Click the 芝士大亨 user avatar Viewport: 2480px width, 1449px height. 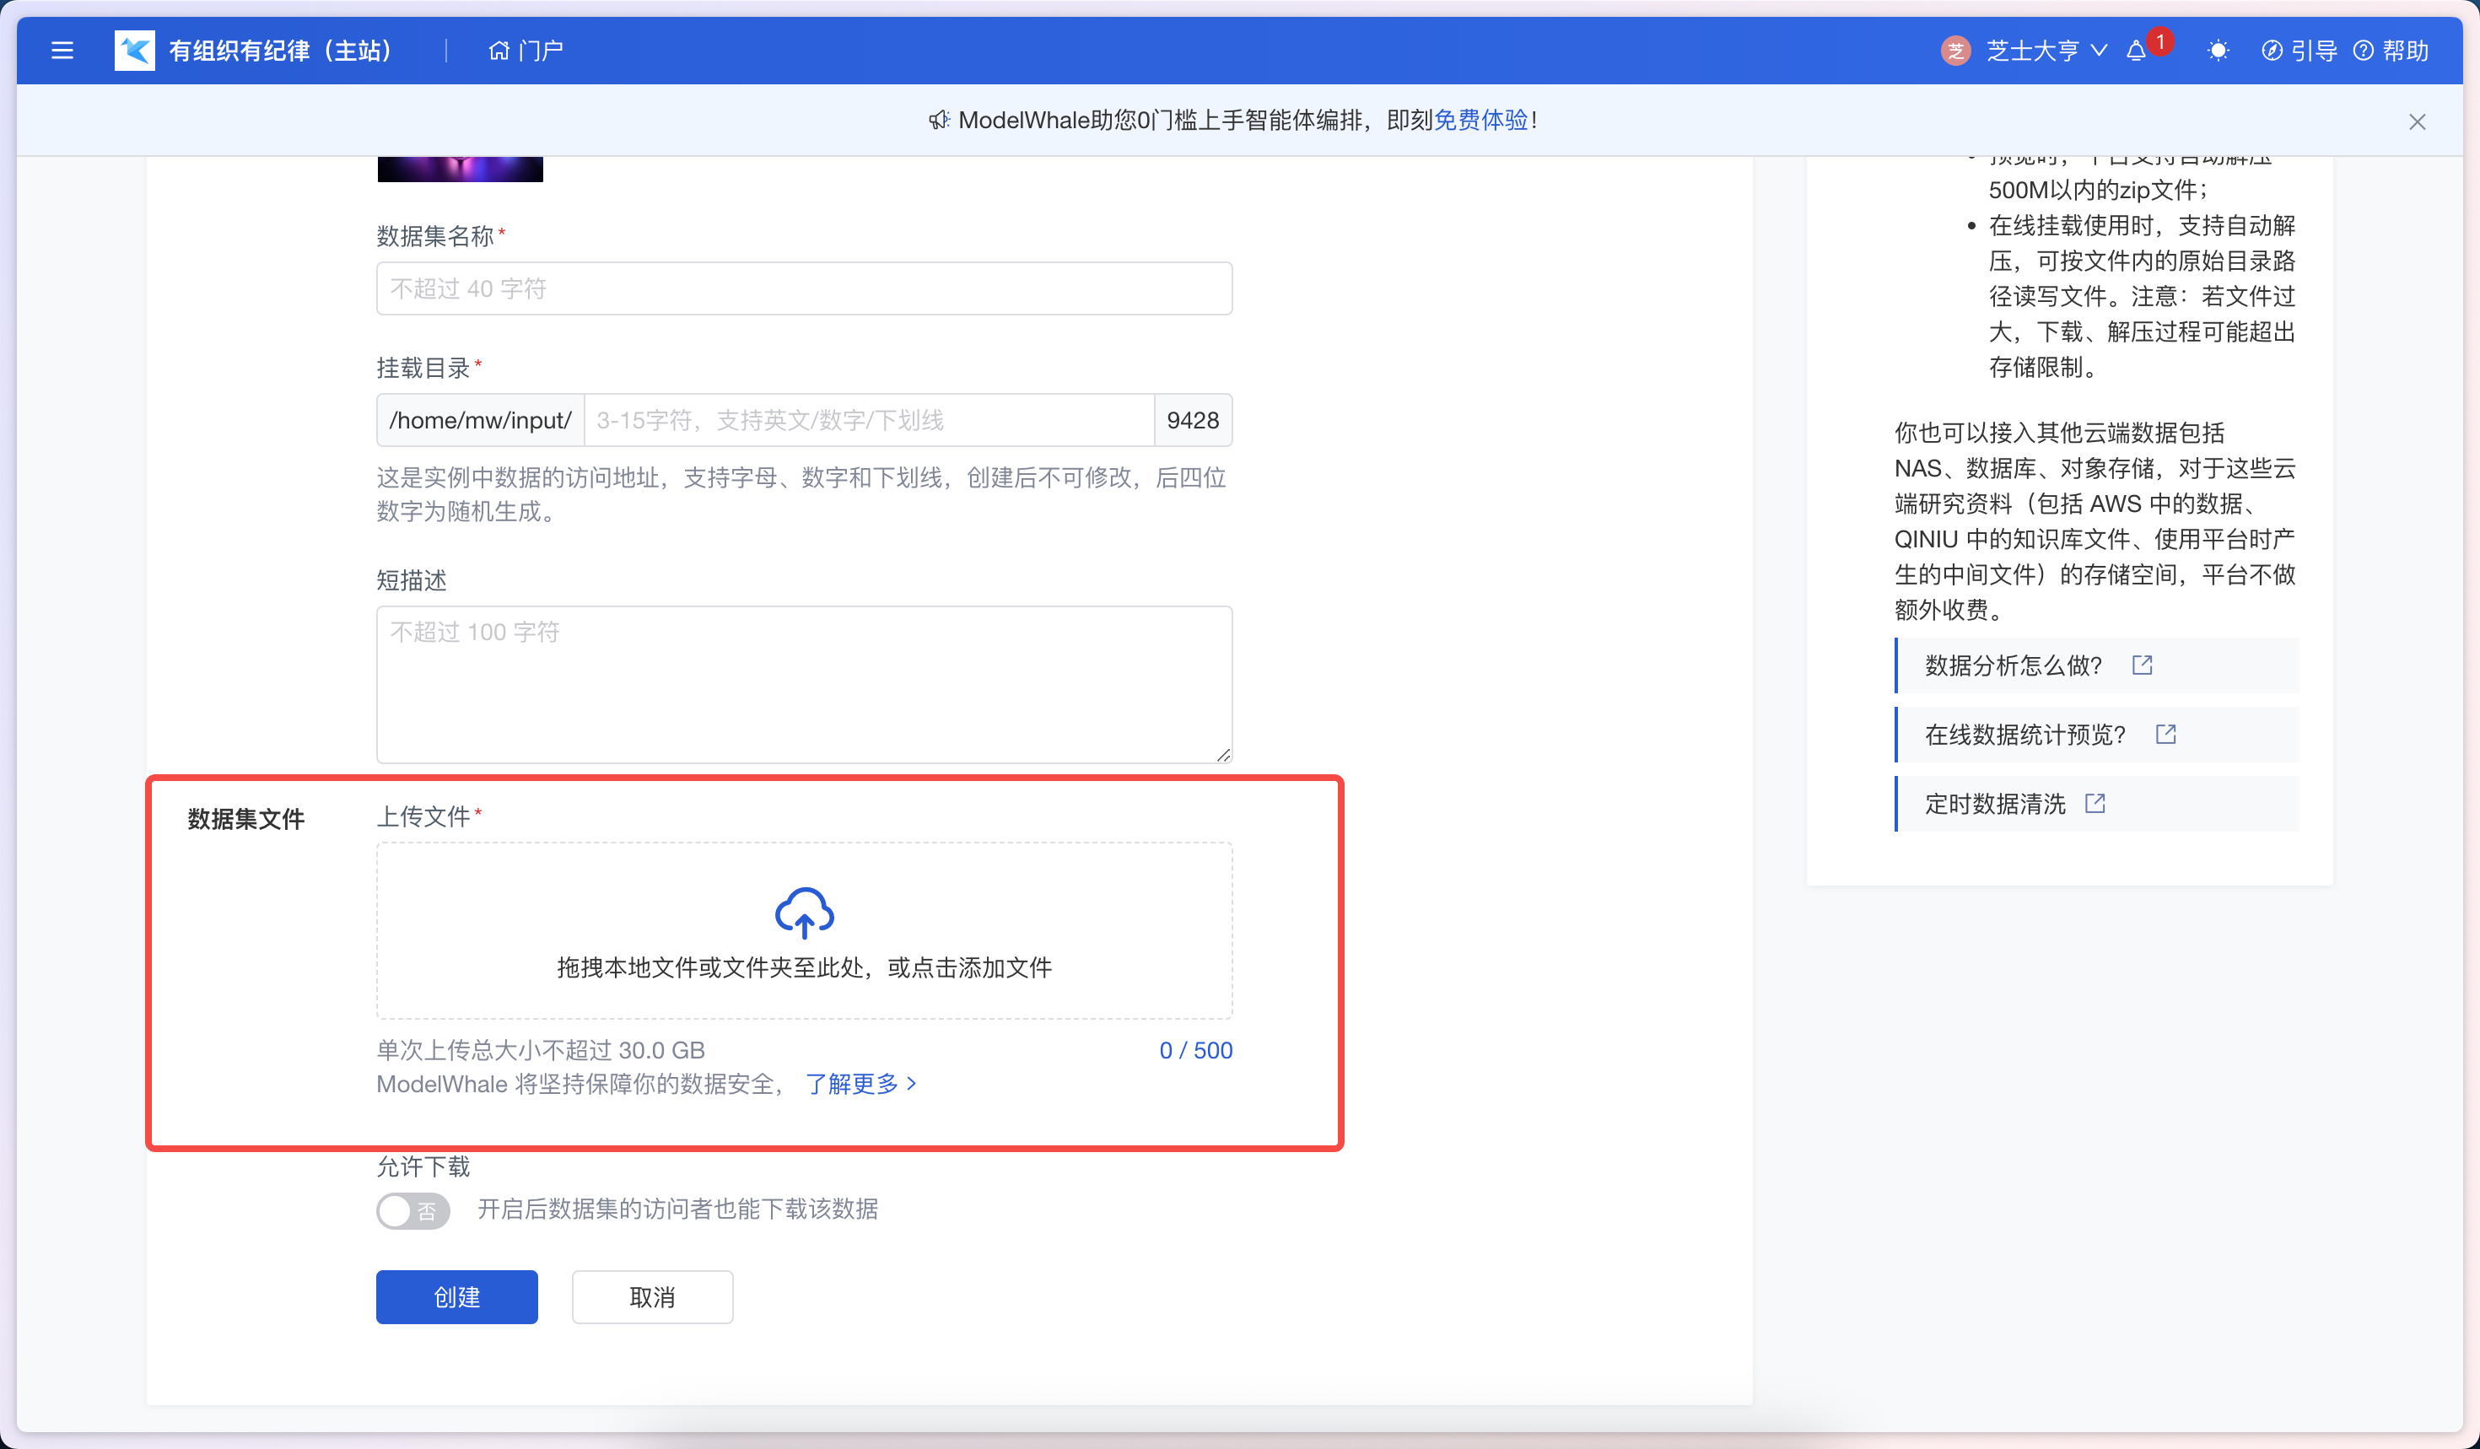click(x=1954, y=51)
